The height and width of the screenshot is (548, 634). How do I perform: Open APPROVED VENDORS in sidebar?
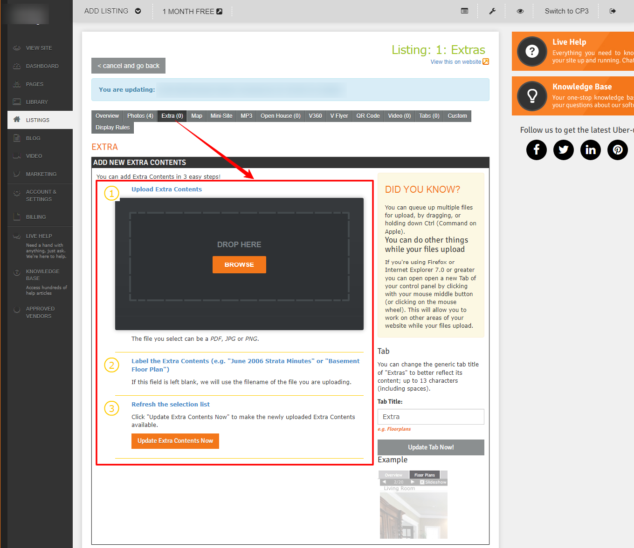tap(40, 312)
